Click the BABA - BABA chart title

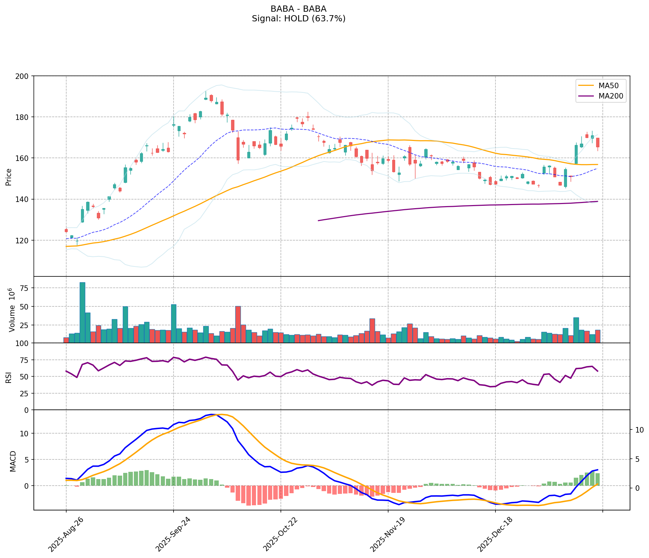(x=298, y=9)
